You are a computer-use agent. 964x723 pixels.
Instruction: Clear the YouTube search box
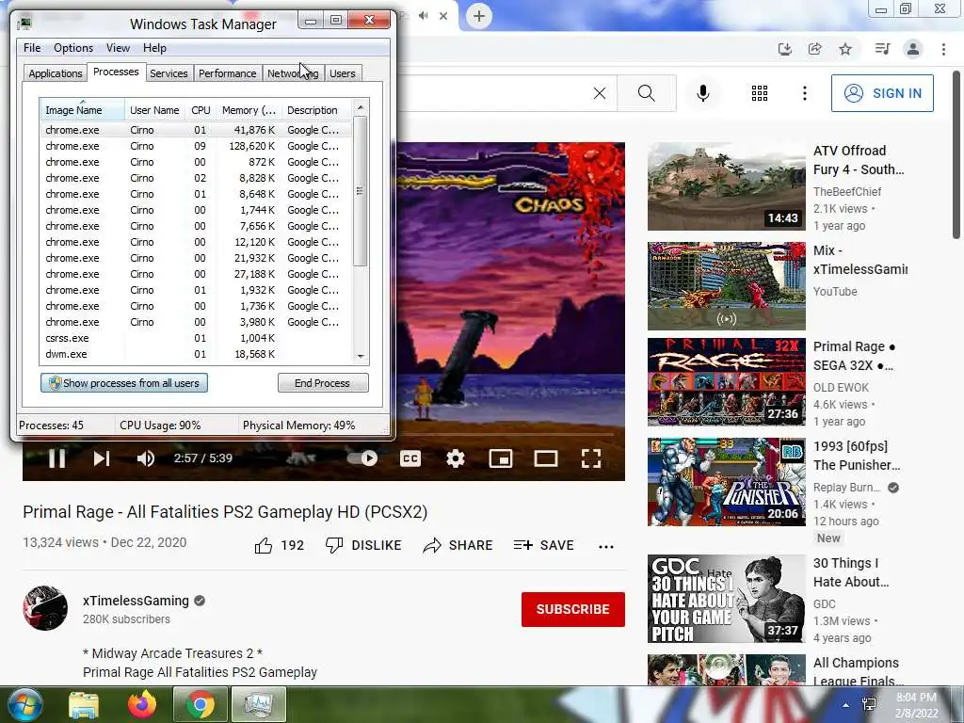tap(600, 93)
